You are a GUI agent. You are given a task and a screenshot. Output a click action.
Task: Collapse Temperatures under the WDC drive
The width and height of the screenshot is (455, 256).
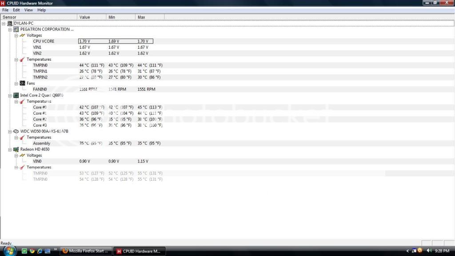tap(16, 138)
